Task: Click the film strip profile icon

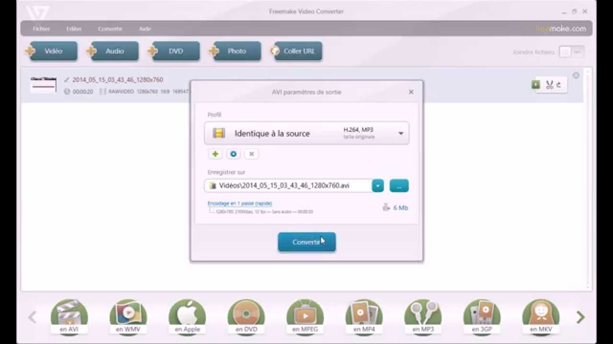Action: point(219,133)
